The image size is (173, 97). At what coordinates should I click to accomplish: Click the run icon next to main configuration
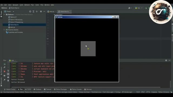coord(146,8)
